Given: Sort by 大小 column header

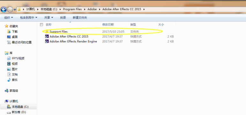Looking at the screenshot, I should coord(166,25).
